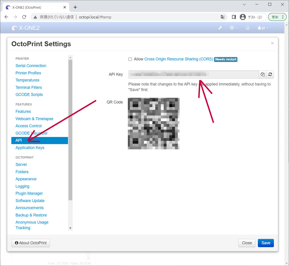Copy the API key to clipboard
This screenshot has height=266, width=289.
coord(263,74)
